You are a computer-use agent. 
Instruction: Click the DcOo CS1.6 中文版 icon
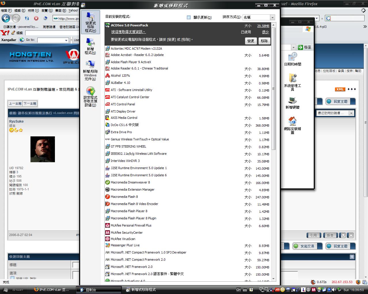108,125
